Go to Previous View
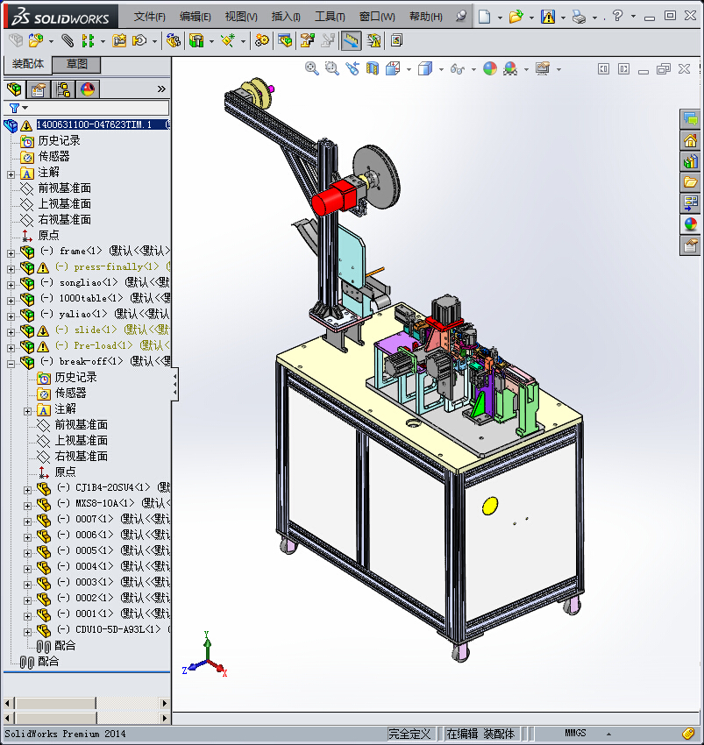This screenshot has height=745, width=704. pos(352,69)
